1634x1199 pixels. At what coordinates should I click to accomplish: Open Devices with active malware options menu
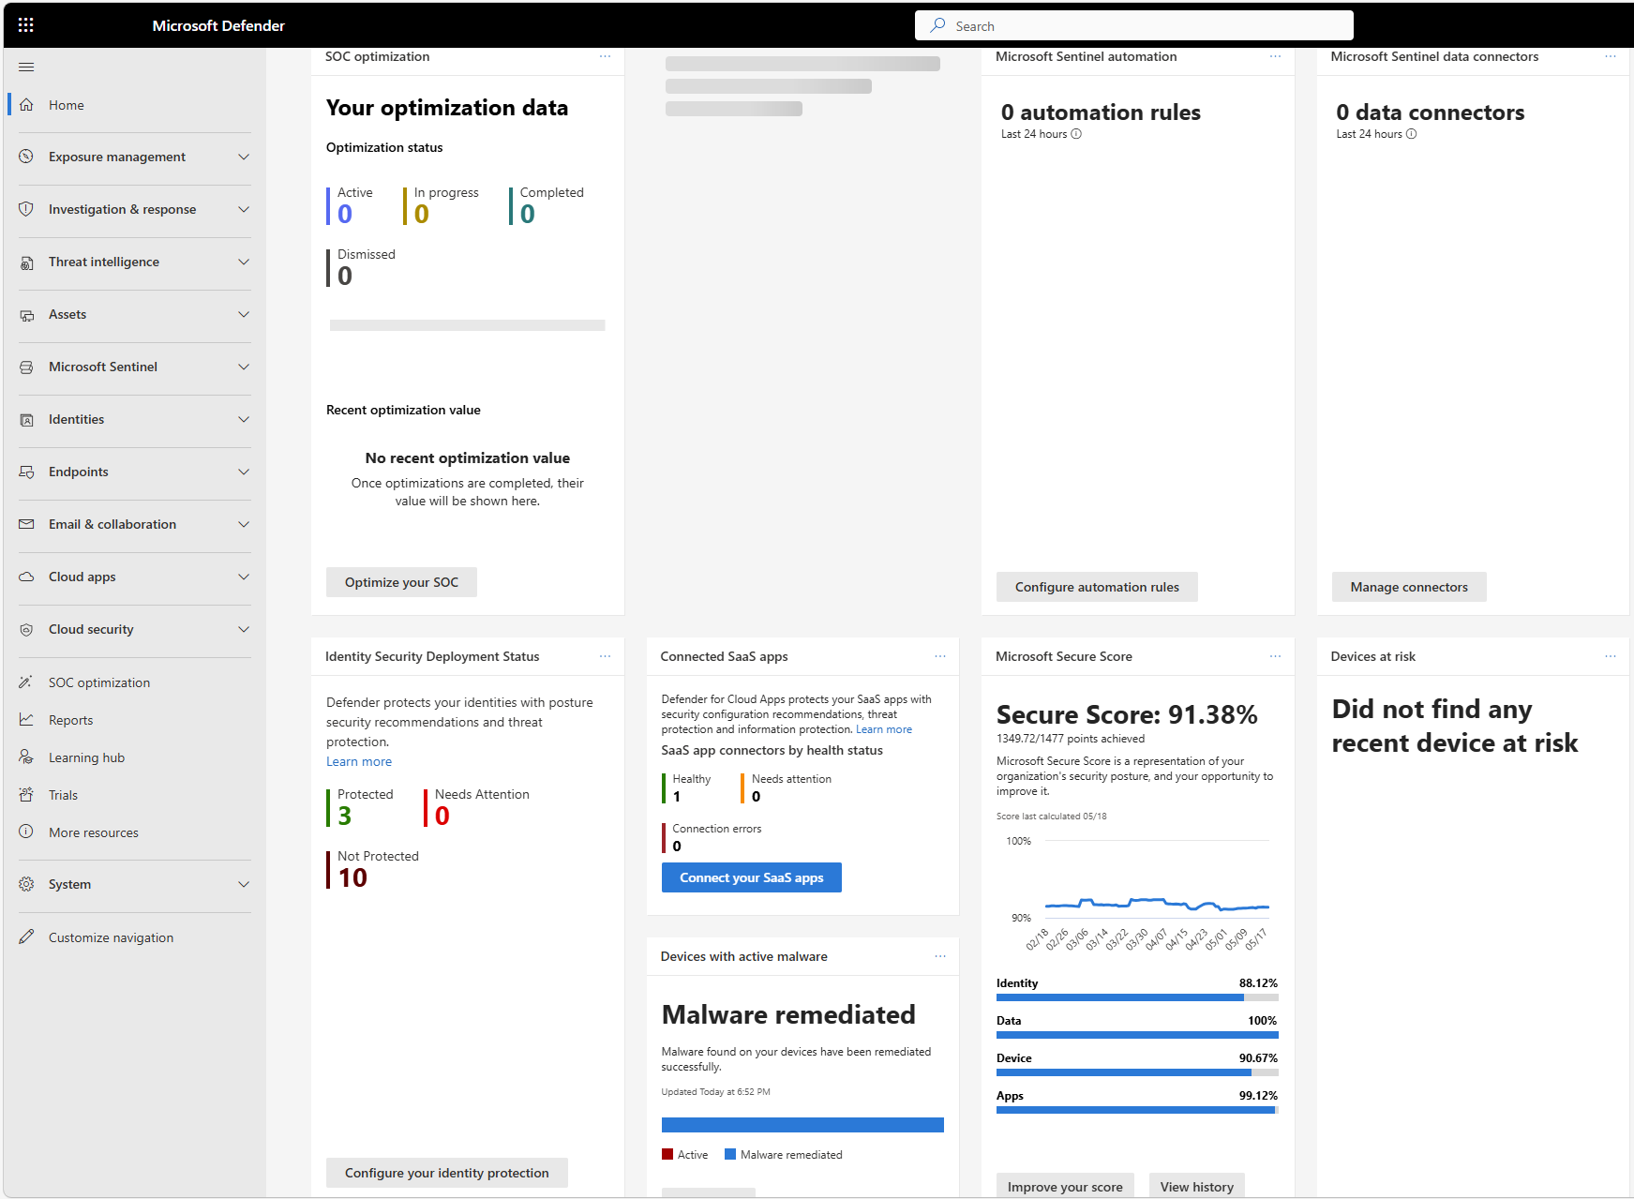click(x=939, y=956)
